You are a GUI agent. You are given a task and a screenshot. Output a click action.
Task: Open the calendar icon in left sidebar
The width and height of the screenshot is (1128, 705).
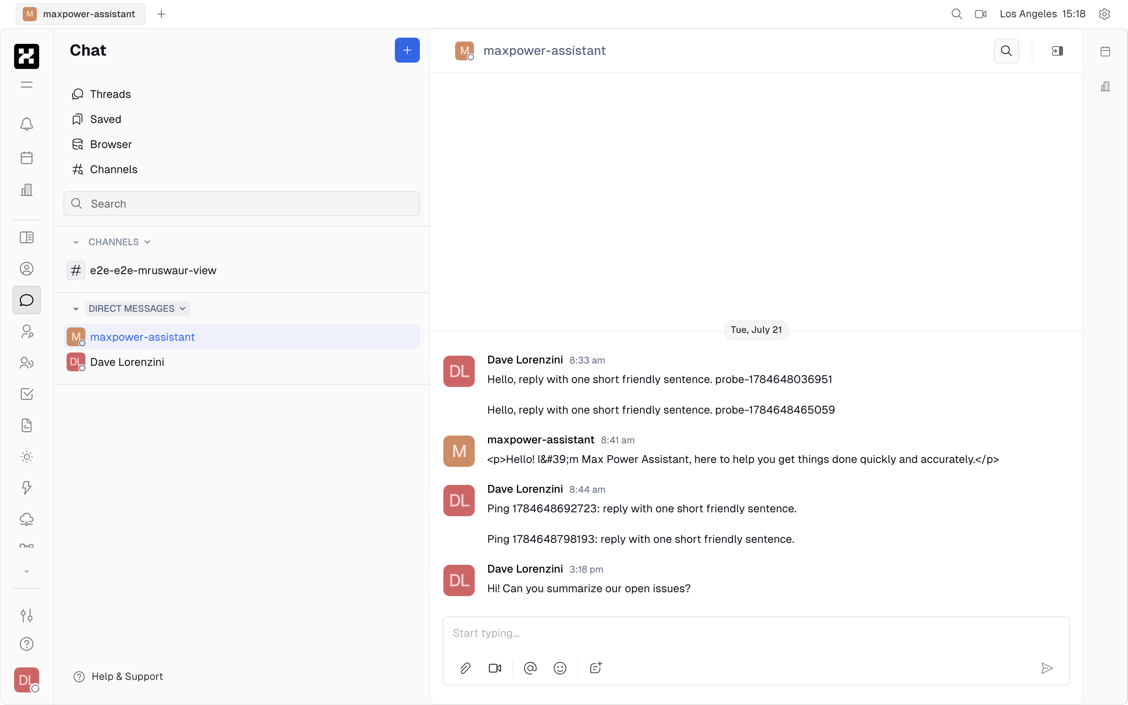pos(27,157)
